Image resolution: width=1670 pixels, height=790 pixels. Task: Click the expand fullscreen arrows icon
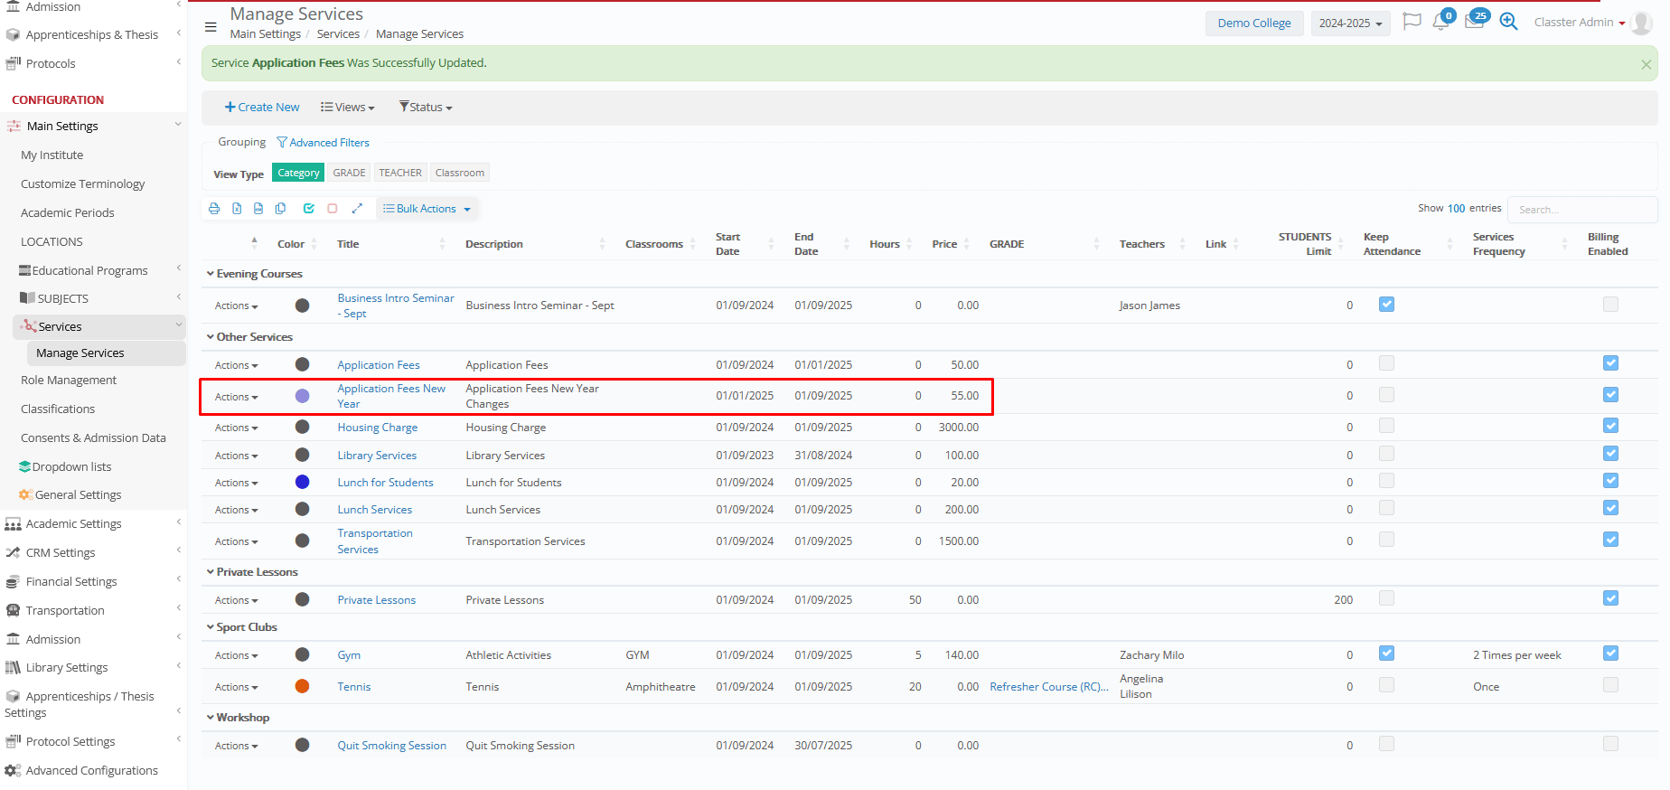[357, 209]
